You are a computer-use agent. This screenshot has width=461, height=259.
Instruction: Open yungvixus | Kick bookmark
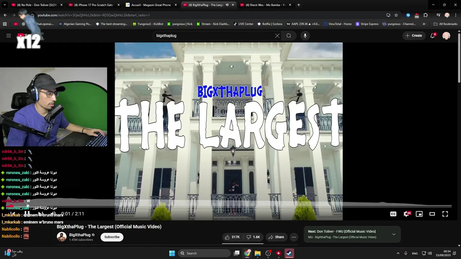tap(180, 24)
